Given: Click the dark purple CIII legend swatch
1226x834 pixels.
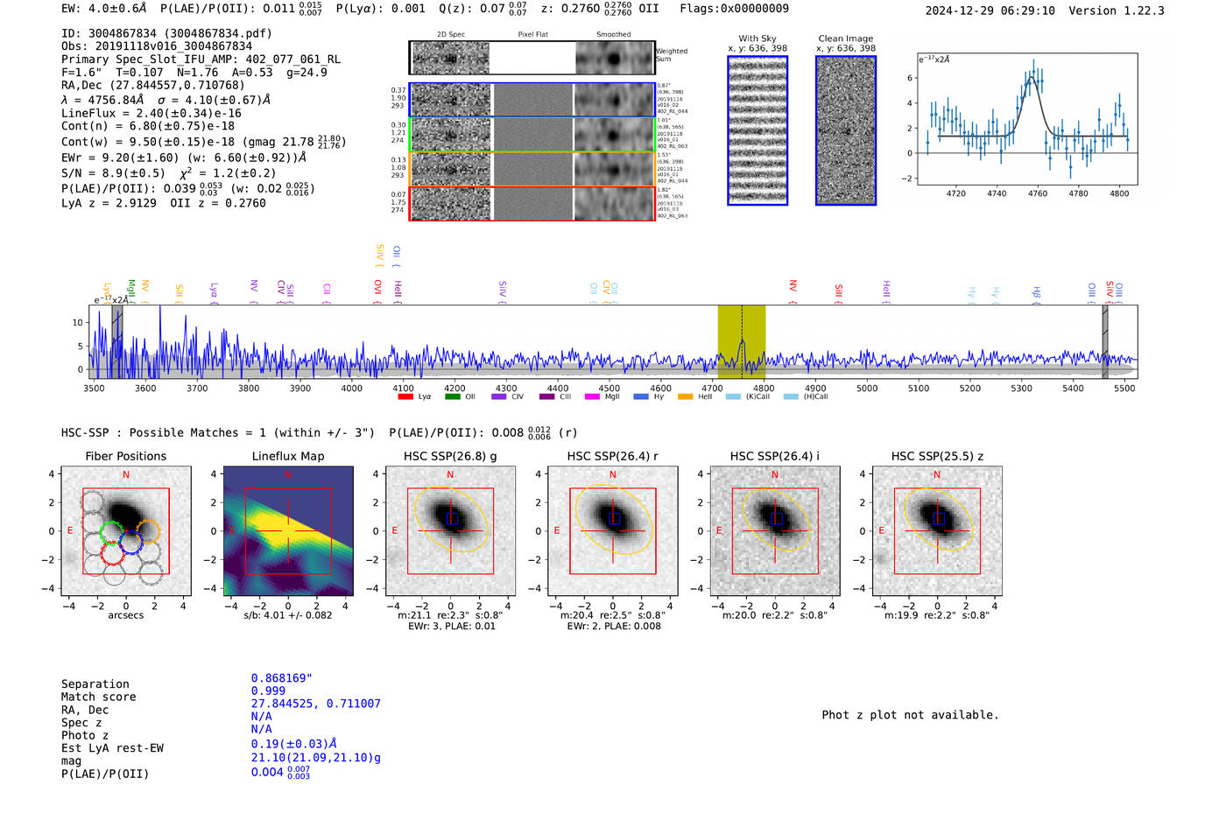Looking at the screenshot, I should [x=546, y=396].
